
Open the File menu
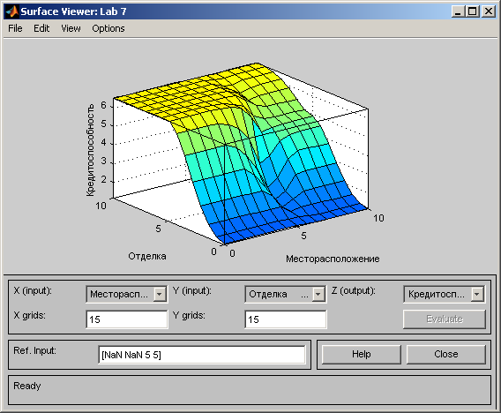[x=15, y=28]
